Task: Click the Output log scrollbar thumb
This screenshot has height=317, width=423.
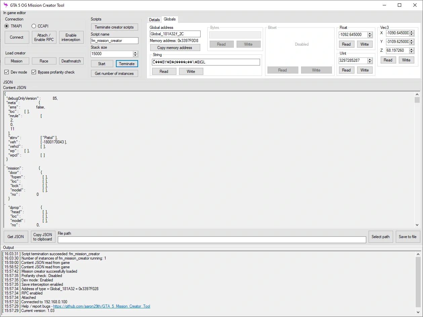Action: point(418,282)
